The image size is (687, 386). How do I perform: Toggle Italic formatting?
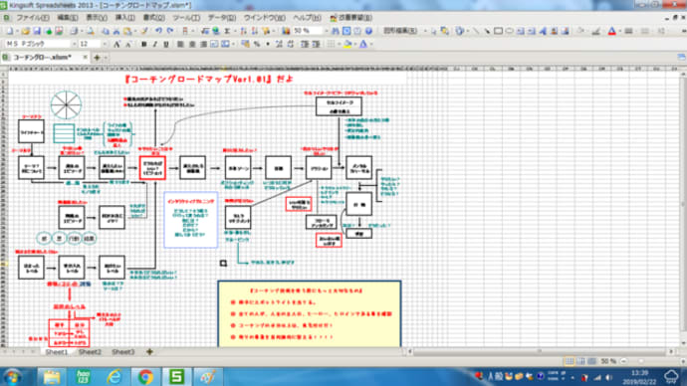pos(154,44)
